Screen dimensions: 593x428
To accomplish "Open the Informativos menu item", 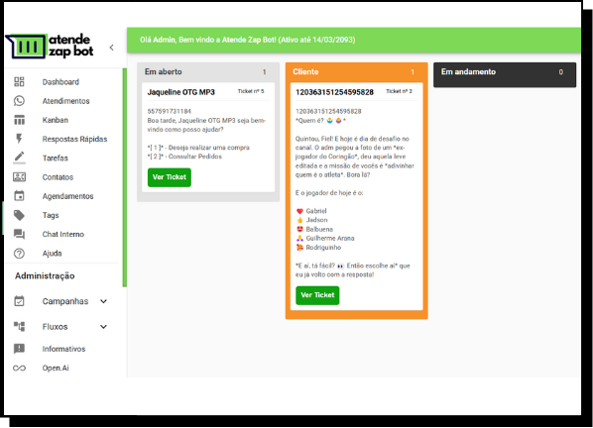I will [x=63, y=349].
